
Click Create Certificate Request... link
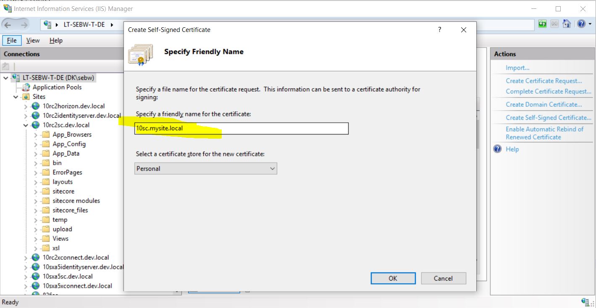coord(544,81)
